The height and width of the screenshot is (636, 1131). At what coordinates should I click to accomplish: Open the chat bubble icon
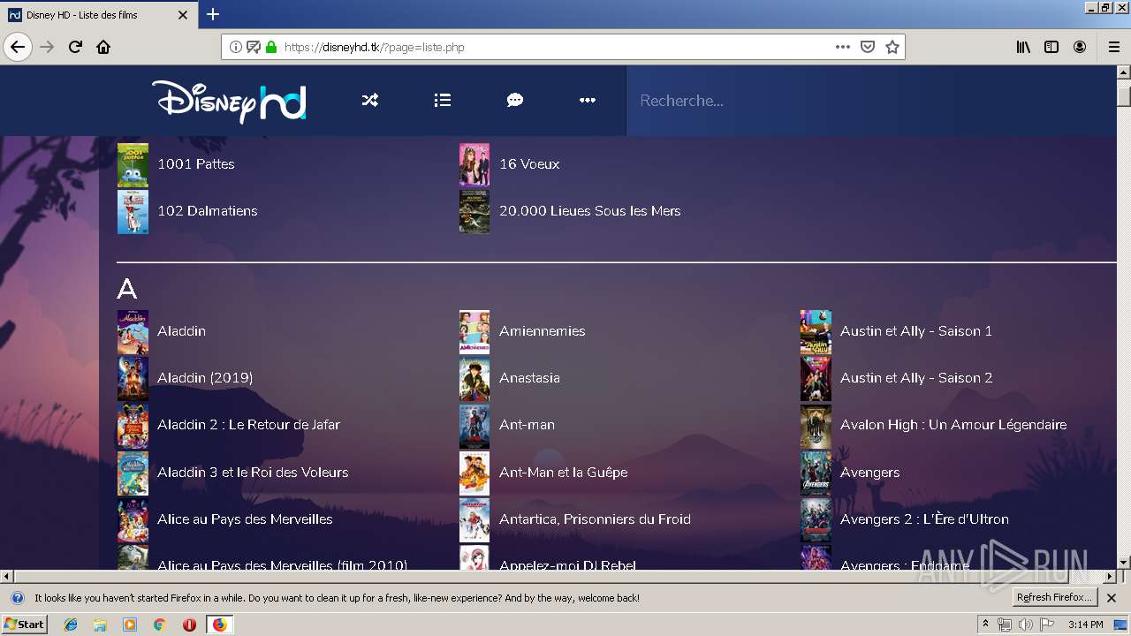tap(515, 101)
